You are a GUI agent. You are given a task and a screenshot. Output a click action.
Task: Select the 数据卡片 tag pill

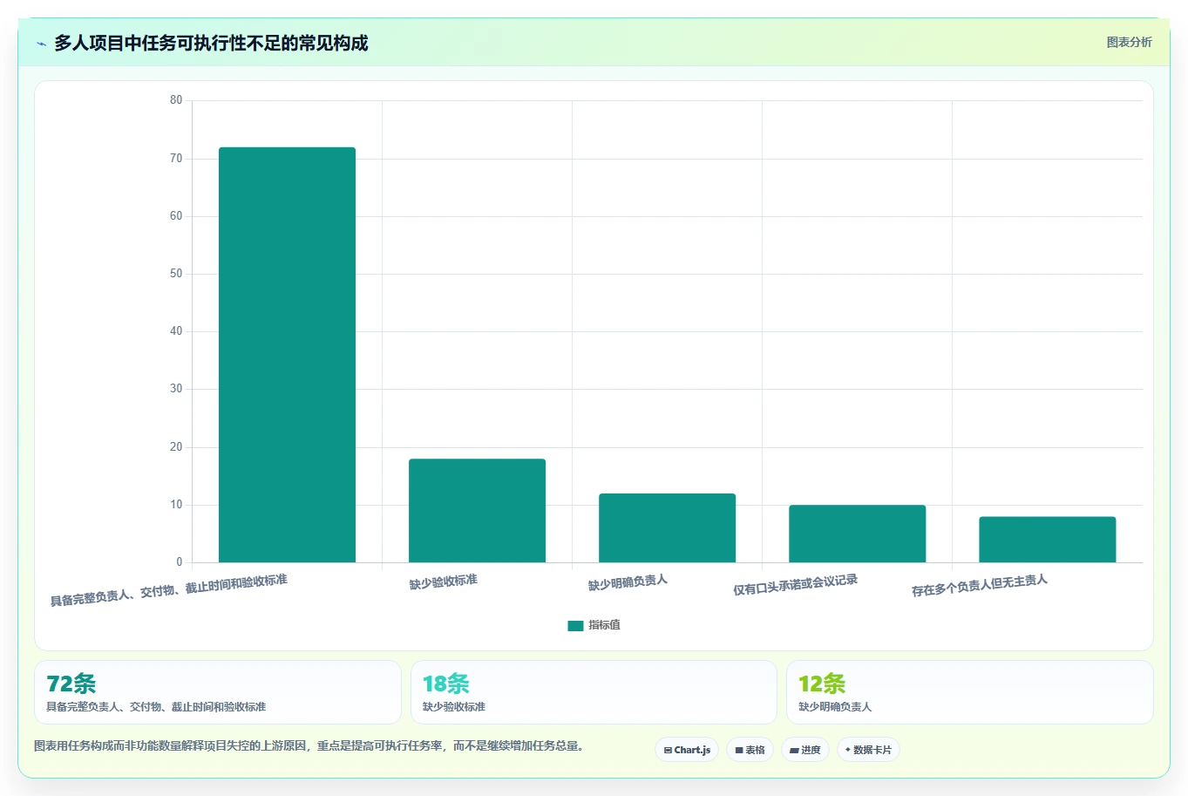868,750
